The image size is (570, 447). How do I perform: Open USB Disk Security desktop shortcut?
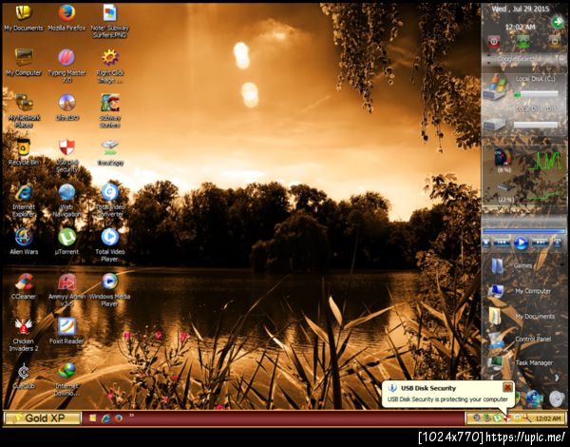click(x=66, y=156)
